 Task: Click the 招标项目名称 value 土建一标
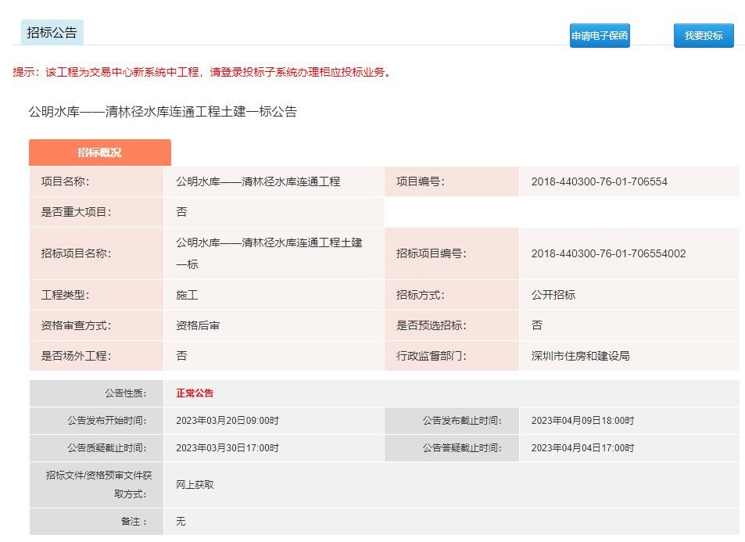[x=269, y=253]
